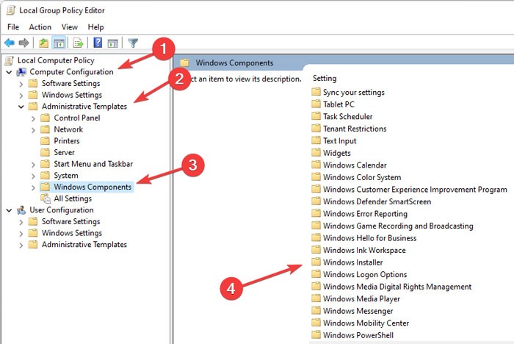
Task: Select Windows Media Digital Rights Management
Action: 397,287
